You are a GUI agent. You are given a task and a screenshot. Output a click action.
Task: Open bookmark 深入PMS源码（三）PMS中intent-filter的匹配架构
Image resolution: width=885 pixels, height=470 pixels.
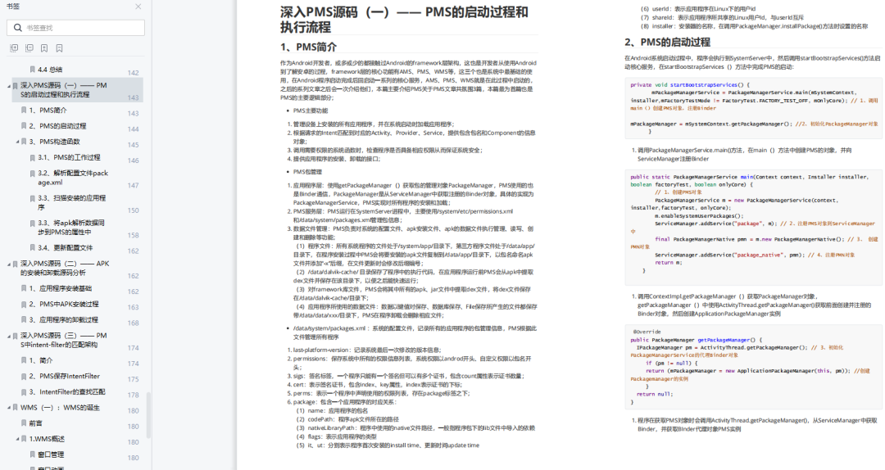63,341
